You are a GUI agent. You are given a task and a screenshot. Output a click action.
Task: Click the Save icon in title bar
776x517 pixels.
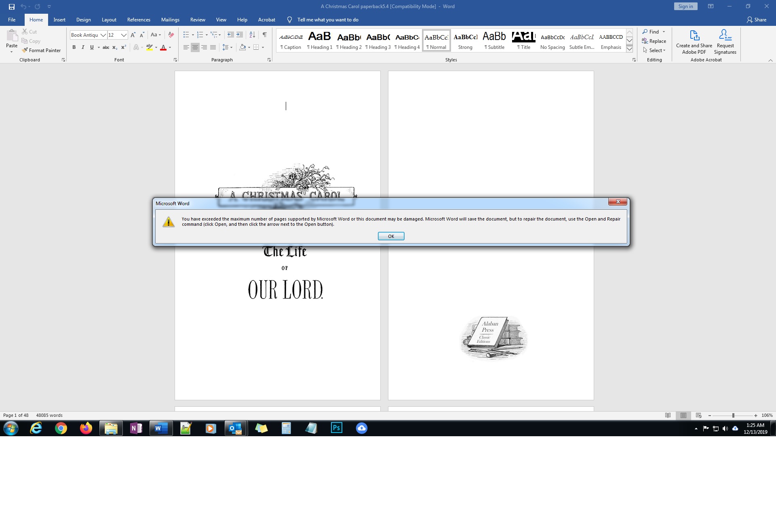[x=12, y=6]
